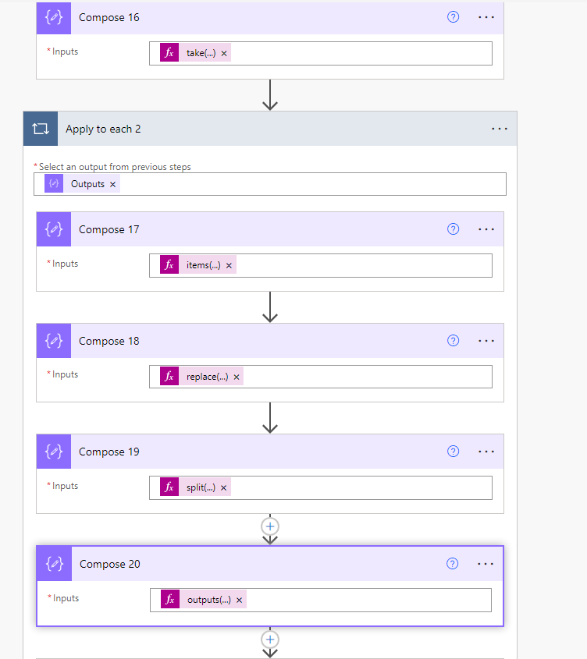Select the Apply to each 2 loop icon

tap(40, 128)
